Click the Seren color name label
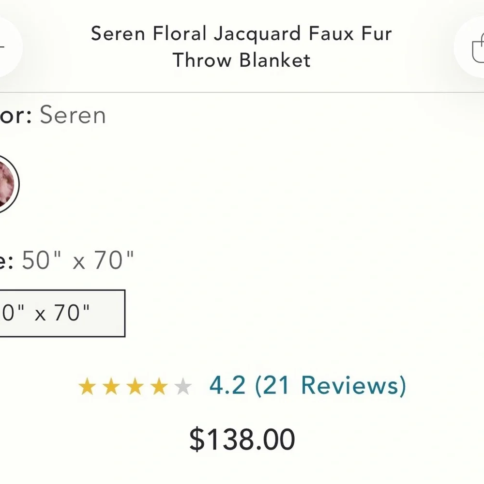 pos(73,115)
